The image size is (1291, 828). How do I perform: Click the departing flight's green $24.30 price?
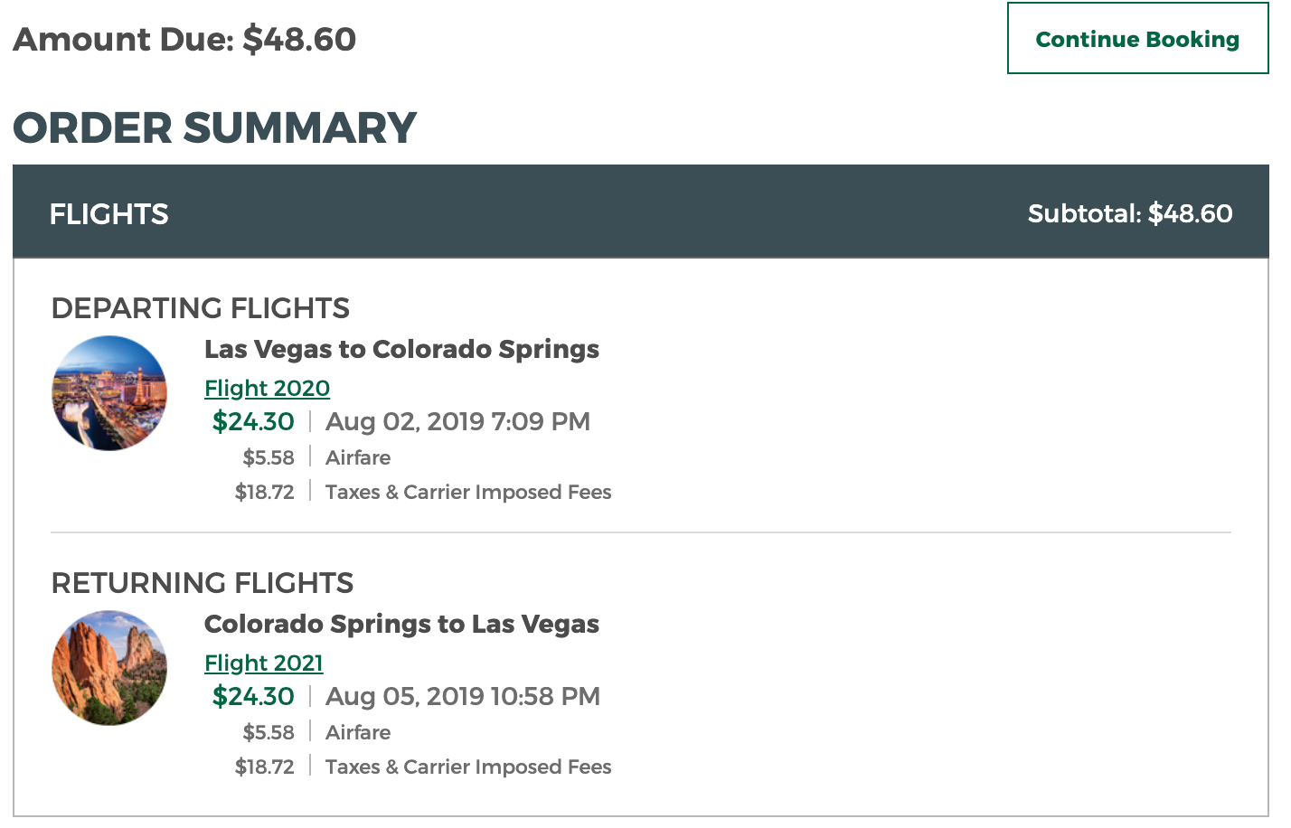click(x=253, y=421)
